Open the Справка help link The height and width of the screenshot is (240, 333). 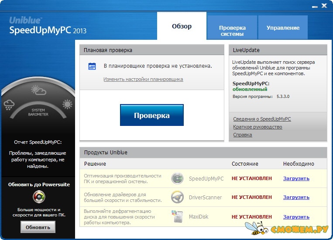243,135
